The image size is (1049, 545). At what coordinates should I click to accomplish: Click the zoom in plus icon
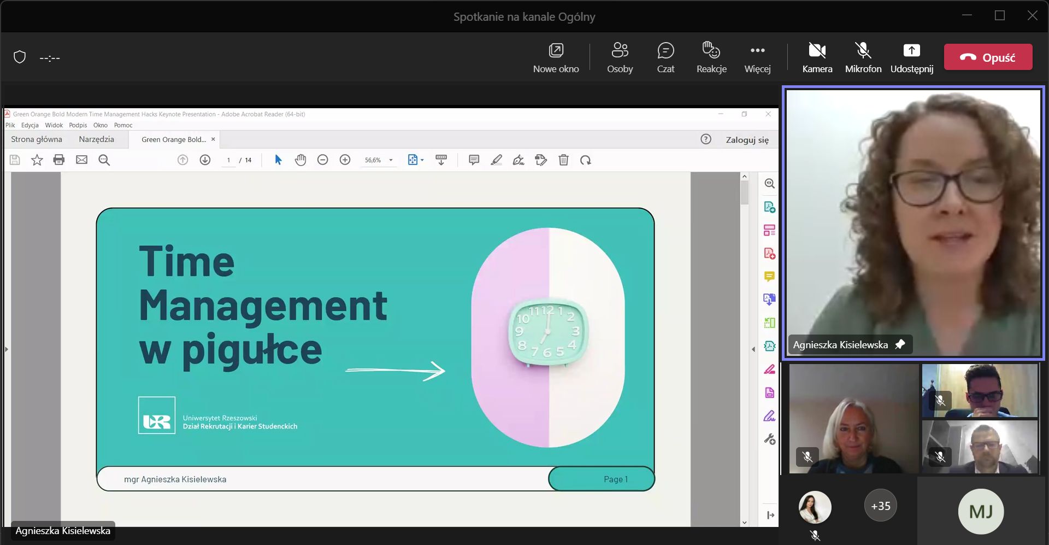(345, 160)
